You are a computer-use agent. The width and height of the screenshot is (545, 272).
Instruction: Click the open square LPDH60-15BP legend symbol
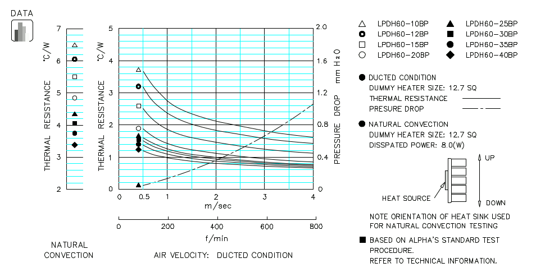click(x=362, y=44)
